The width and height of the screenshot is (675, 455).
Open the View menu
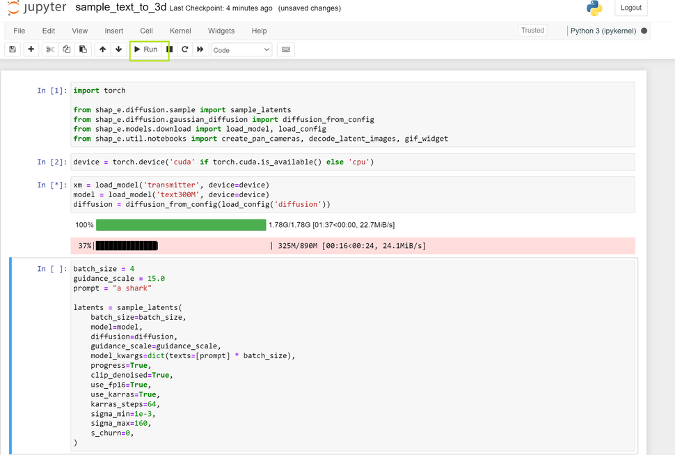pyautogui.click(x=79, y=31)
